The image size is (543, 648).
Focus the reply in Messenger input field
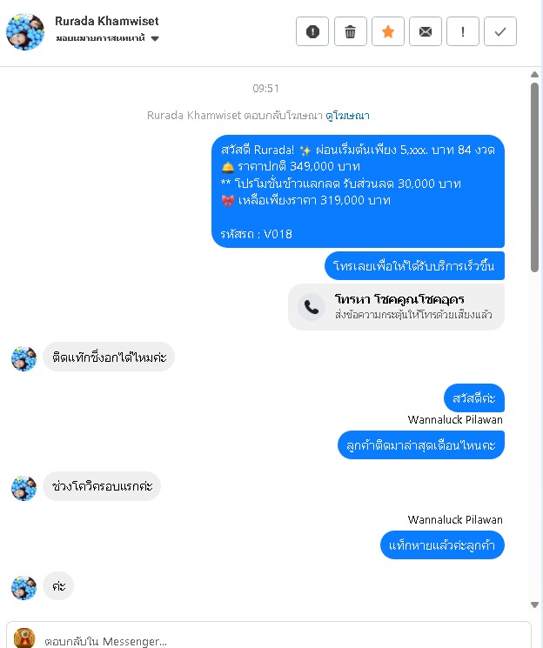pos(285,640)
